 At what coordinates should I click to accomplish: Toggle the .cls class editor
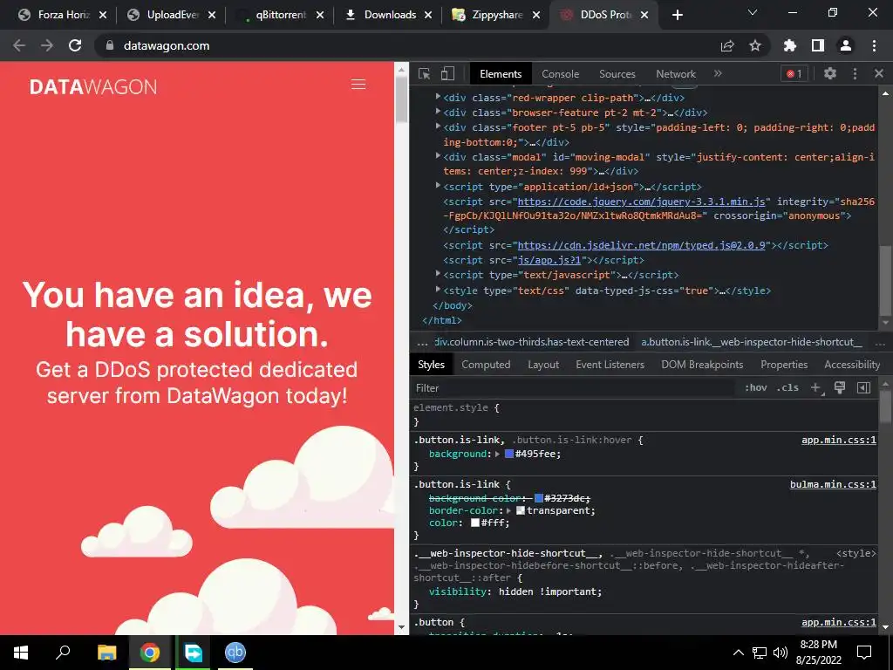[x=787, y=387]
